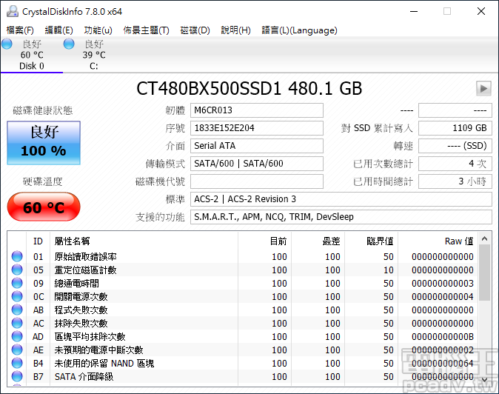Open the 語言(L)(Language) menu

[x=299, y=30]
